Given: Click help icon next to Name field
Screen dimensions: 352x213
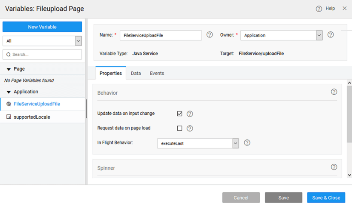Looking at the screenshot, I should tap(209, 35).
